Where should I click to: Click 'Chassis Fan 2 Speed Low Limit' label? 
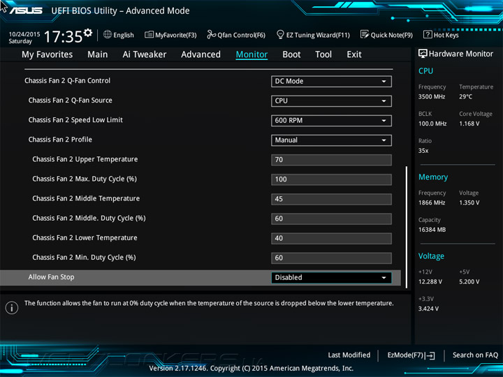point(75,120)
